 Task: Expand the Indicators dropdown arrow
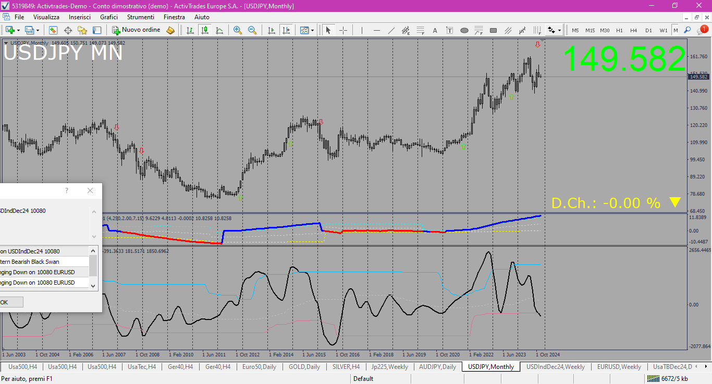pos(313,30)
